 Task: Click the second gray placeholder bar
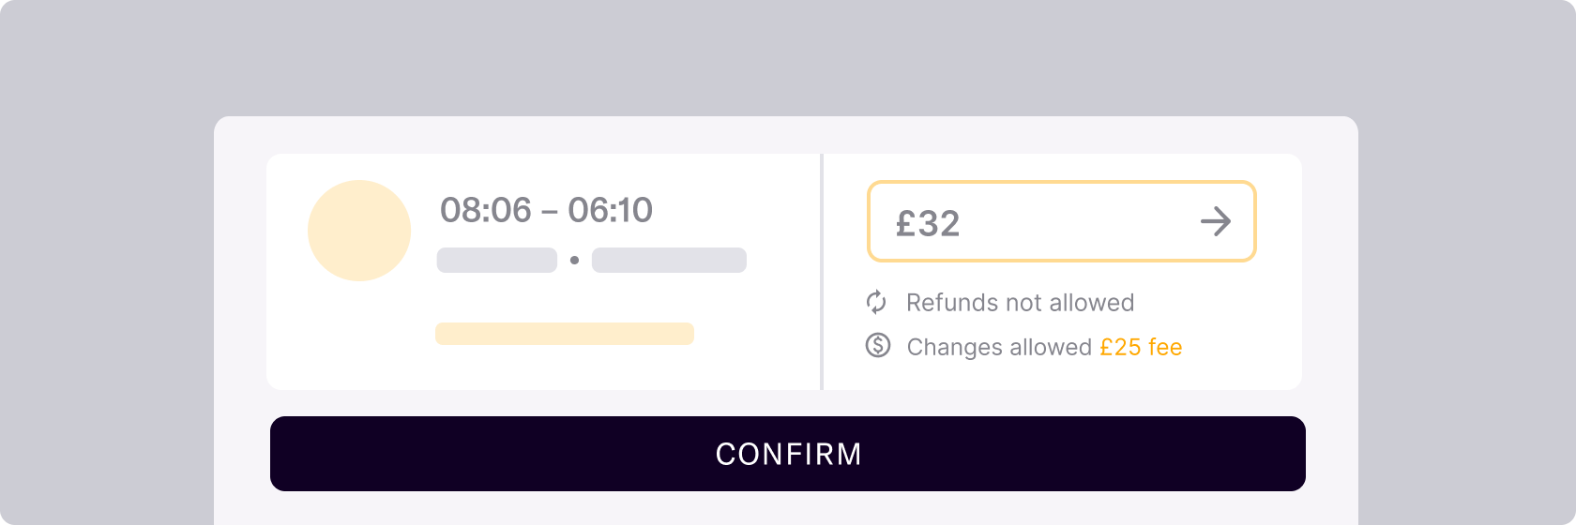(x=669, y=260)
